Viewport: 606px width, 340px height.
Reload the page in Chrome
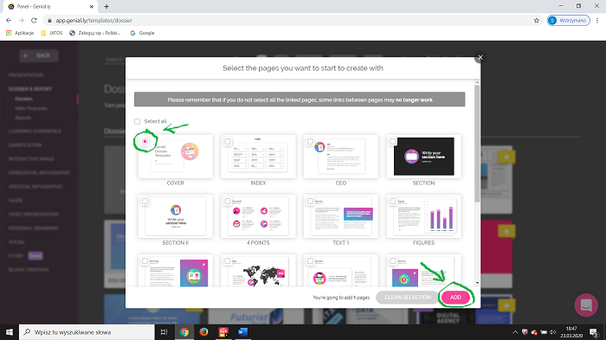(x=34, y=21)
